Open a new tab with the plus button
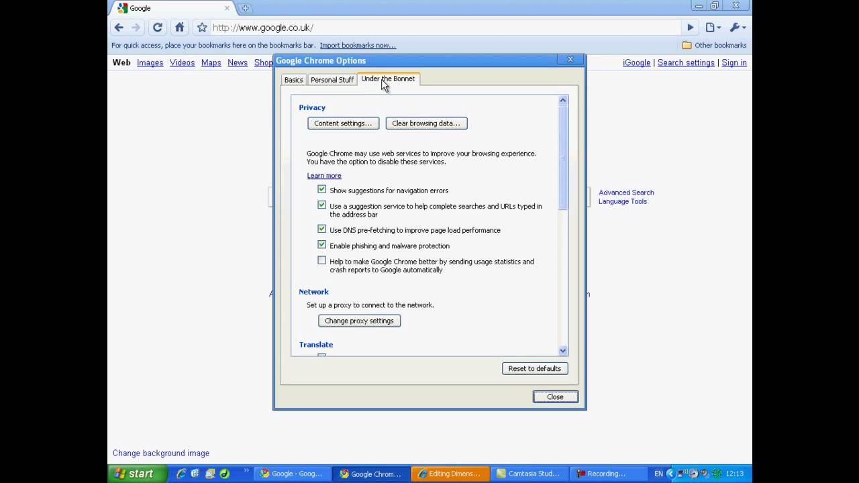The image size is (859, 483). point(245,8)
